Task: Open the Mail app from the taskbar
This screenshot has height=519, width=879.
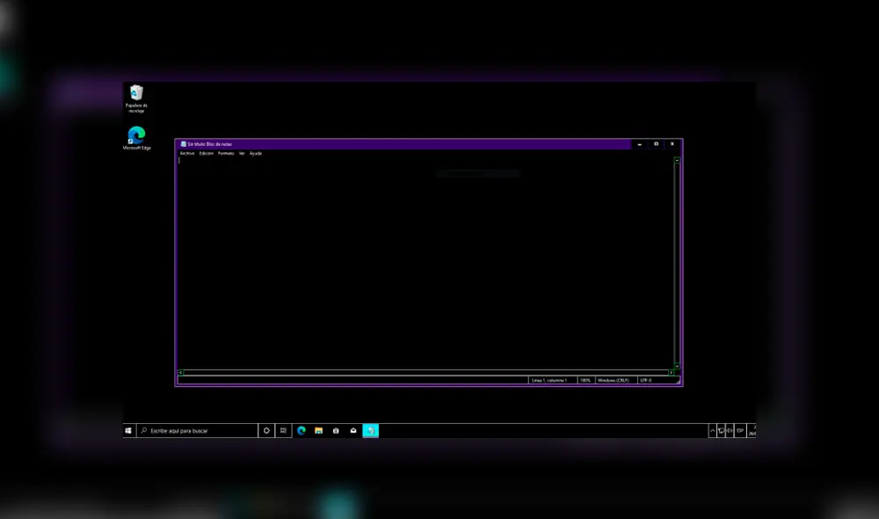Action: 352,430
